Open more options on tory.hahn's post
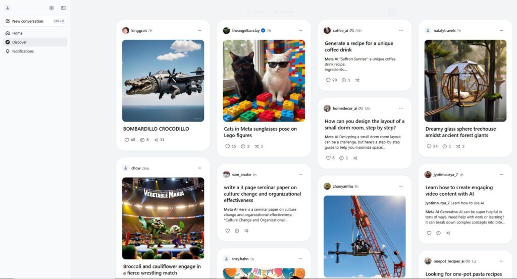 pyautogui.click(x=300, y=259)
